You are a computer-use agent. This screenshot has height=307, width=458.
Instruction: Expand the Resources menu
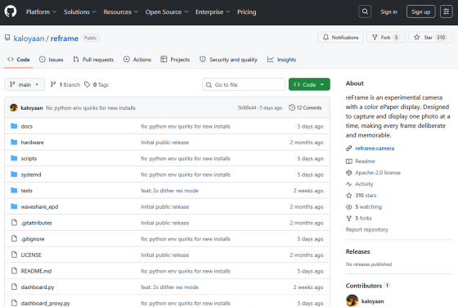point(120,12)
